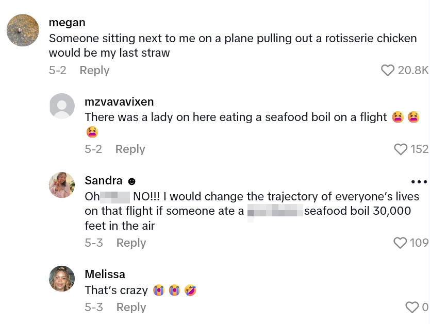Reply to mzvavavixen's comment

[x=130, y=149]
